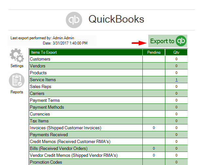
Task: Open the Reports clipboard icon
Action: coord(17,81)
